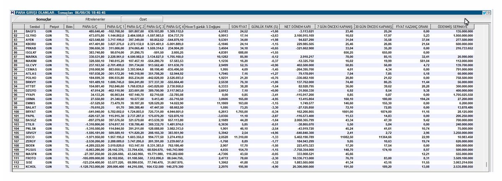Click the small square window button beside Twitter icon

[x=488, y=13]
